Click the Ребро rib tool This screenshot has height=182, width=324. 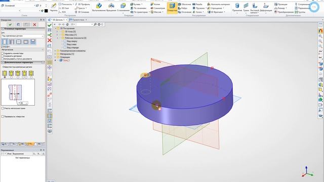(183, 8)
